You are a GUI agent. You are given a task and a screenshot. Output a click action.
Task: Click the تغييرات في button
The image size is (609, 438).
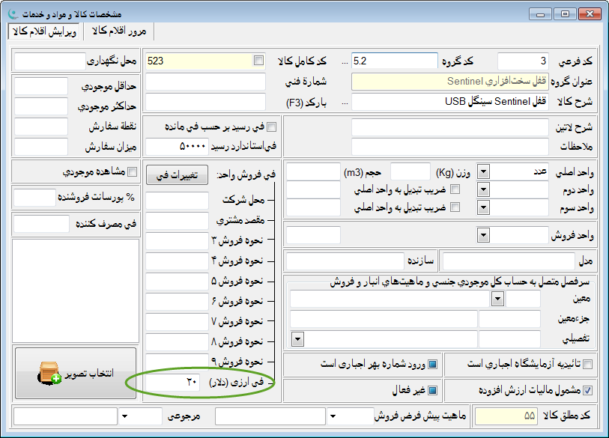[x=176, y=174]
